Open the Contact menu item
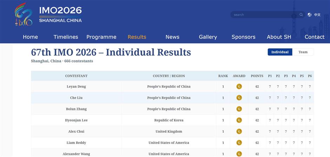This screenshot has width=330, height=157. (315, 37)
